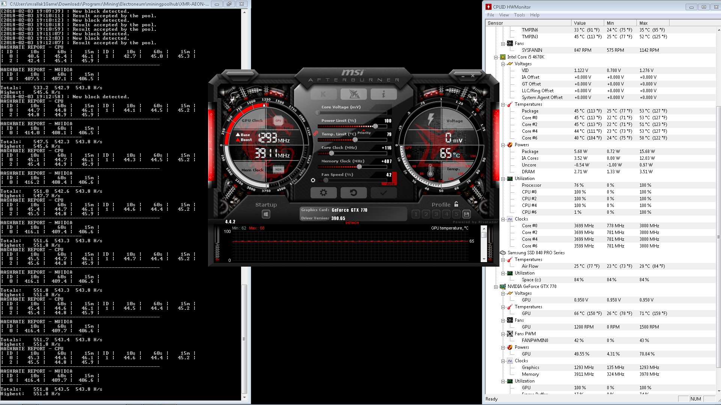This screenshot has width=721, height=405.
Task: Adjust the Memory Clock slider handle
Action: [359, 166]
